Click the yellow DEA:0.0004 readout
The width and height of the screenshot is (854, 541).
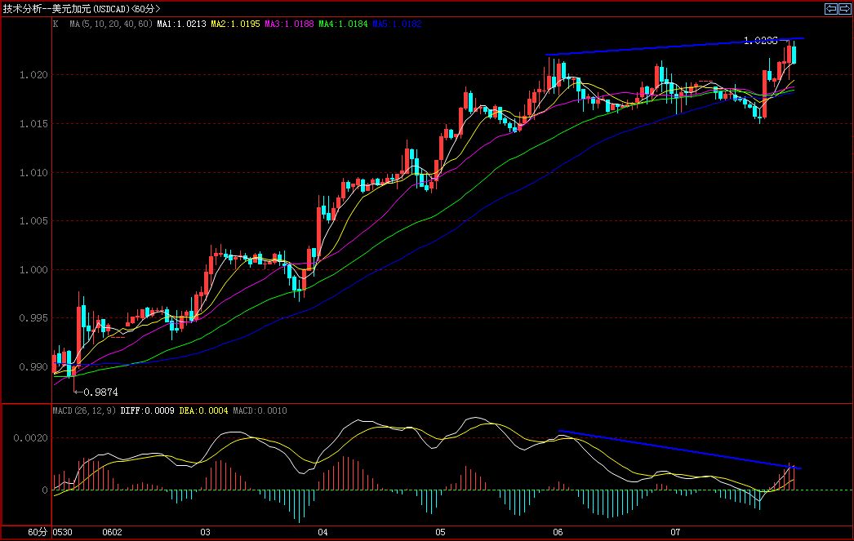(x=203, y=410)
